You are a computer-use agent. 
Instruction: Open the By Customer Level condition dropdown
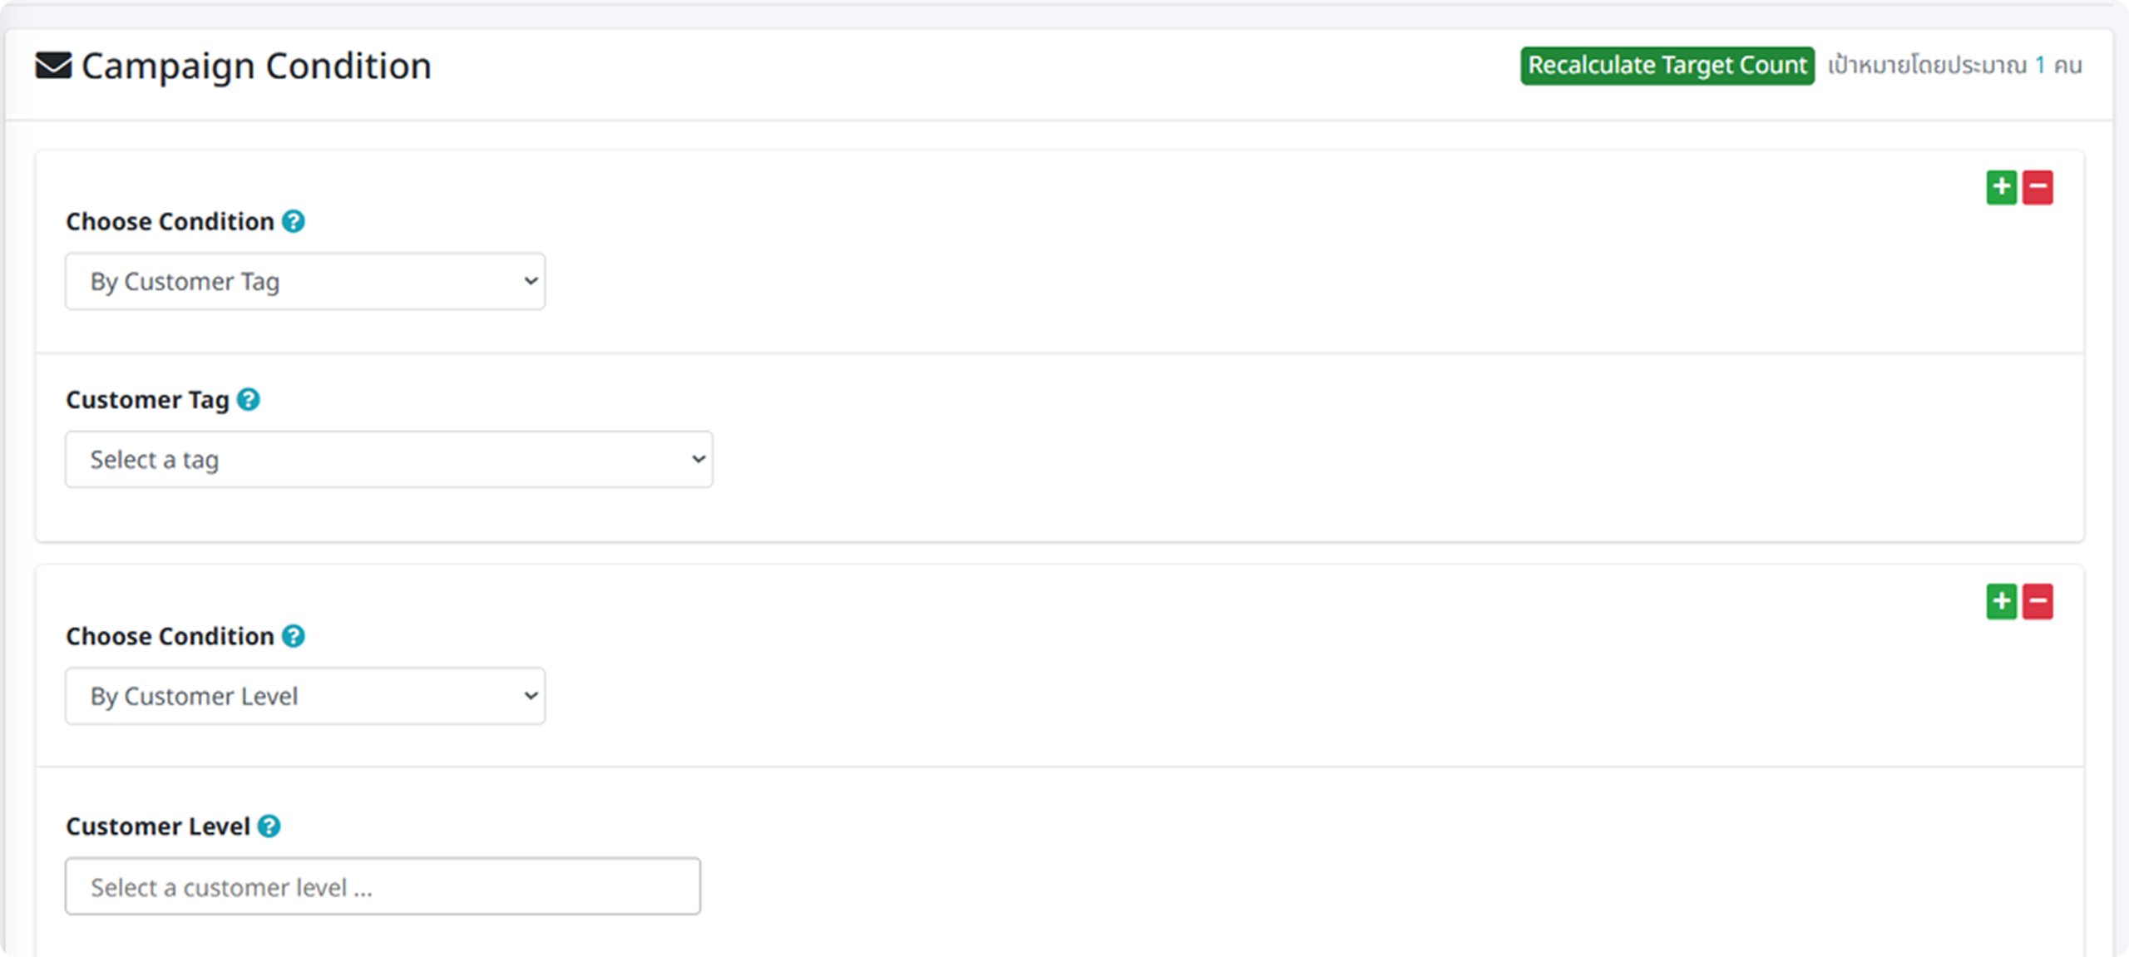click(305, 696)
